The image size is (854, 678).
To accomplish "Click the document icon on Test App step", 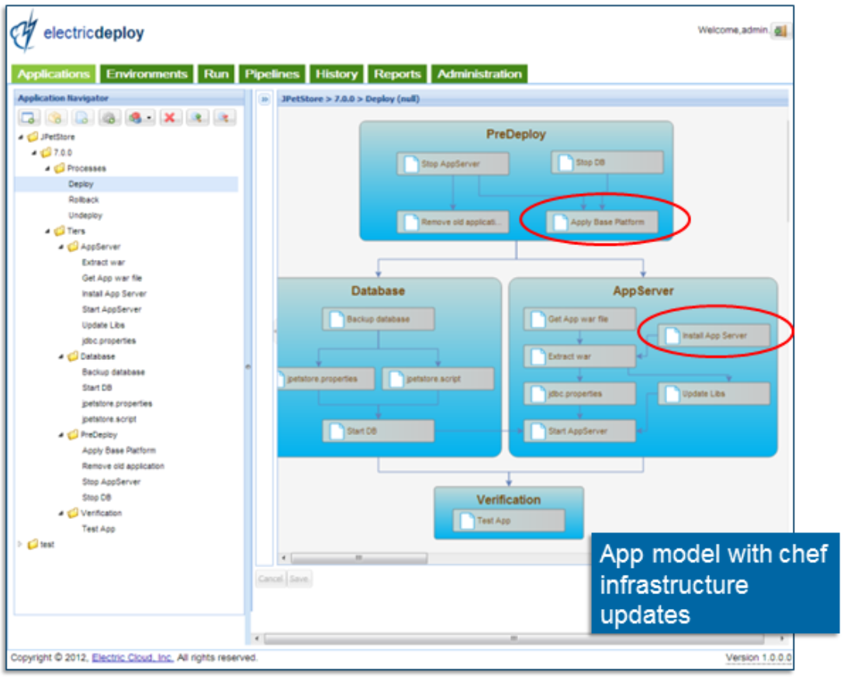I will point(467,521).
